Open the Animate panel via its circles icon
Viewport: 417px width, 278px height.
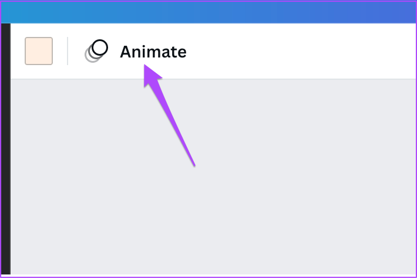(96, 51)
